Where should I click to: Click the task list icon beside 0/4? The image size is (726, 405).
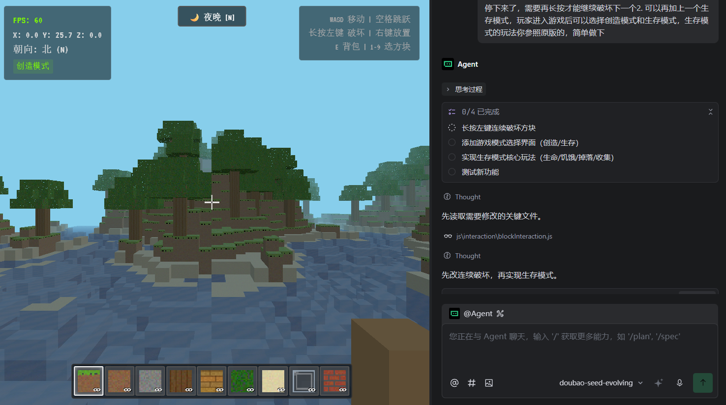(x=452, y=112)
